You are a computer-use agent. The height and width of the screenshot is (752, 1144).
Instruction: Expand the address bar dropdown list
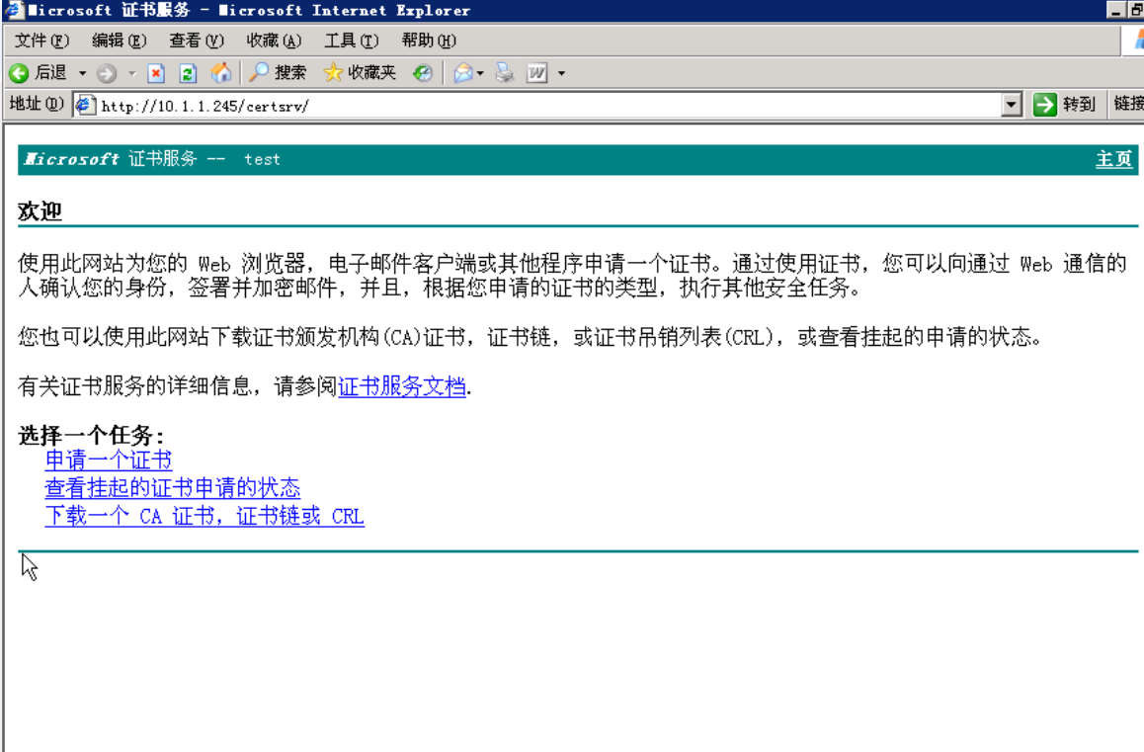pyautogui.click(x=1012, y=106)
